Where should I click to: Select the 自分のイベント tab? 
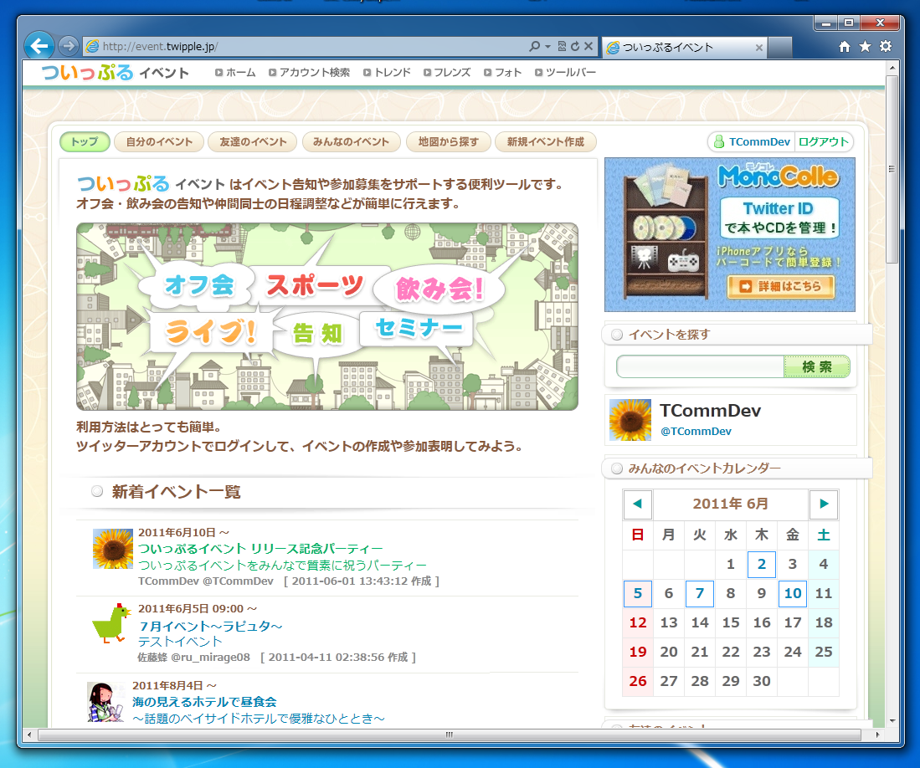(159, 142)
